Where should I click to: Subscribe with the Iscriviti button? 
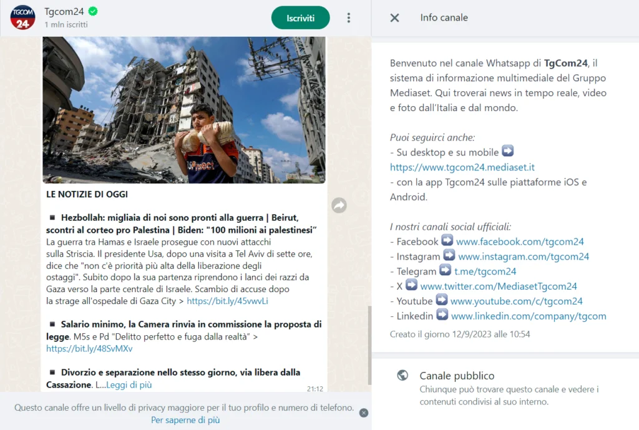[x=300, y=18]
